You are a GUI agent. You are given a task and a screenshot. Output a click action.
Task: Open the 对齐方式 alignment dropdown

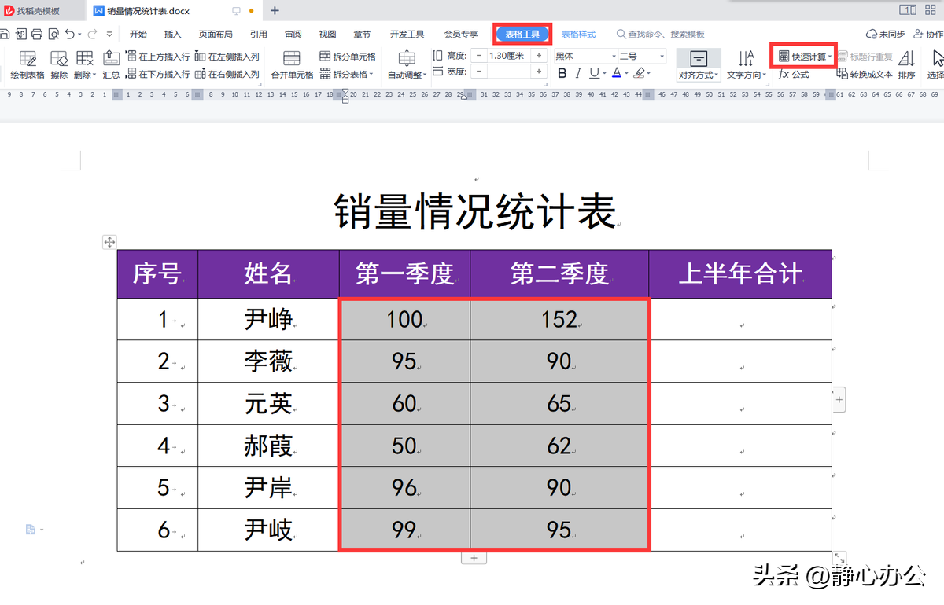pyautogui.click(x=698, y=65)
